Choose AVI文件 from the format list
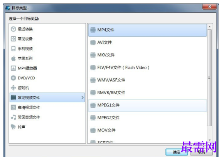 [147, 42]
